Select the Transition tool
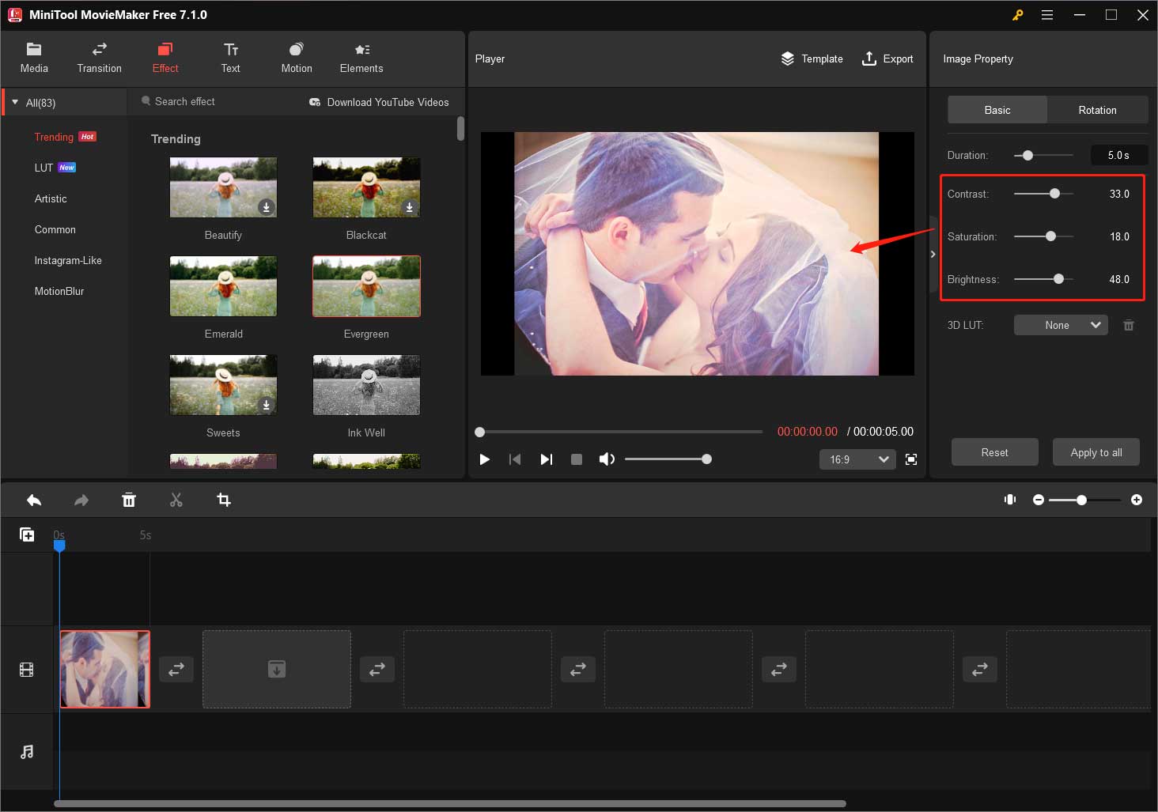Screen dimensions: 1158x812 99,57
